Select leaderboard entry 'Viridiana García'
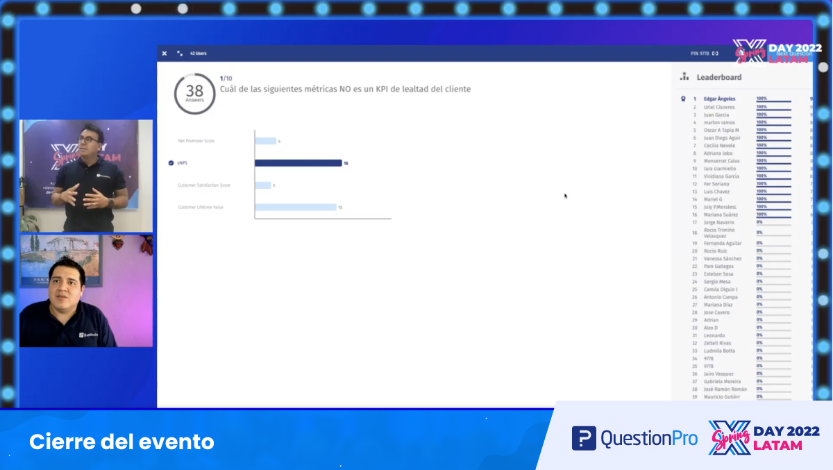833x470 pixels. click(721, 176)
